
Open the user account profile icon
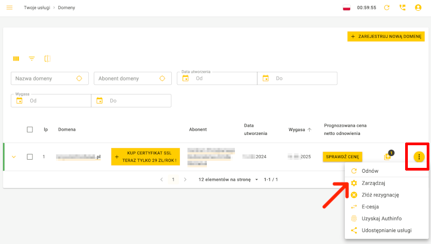coord(418,8)
